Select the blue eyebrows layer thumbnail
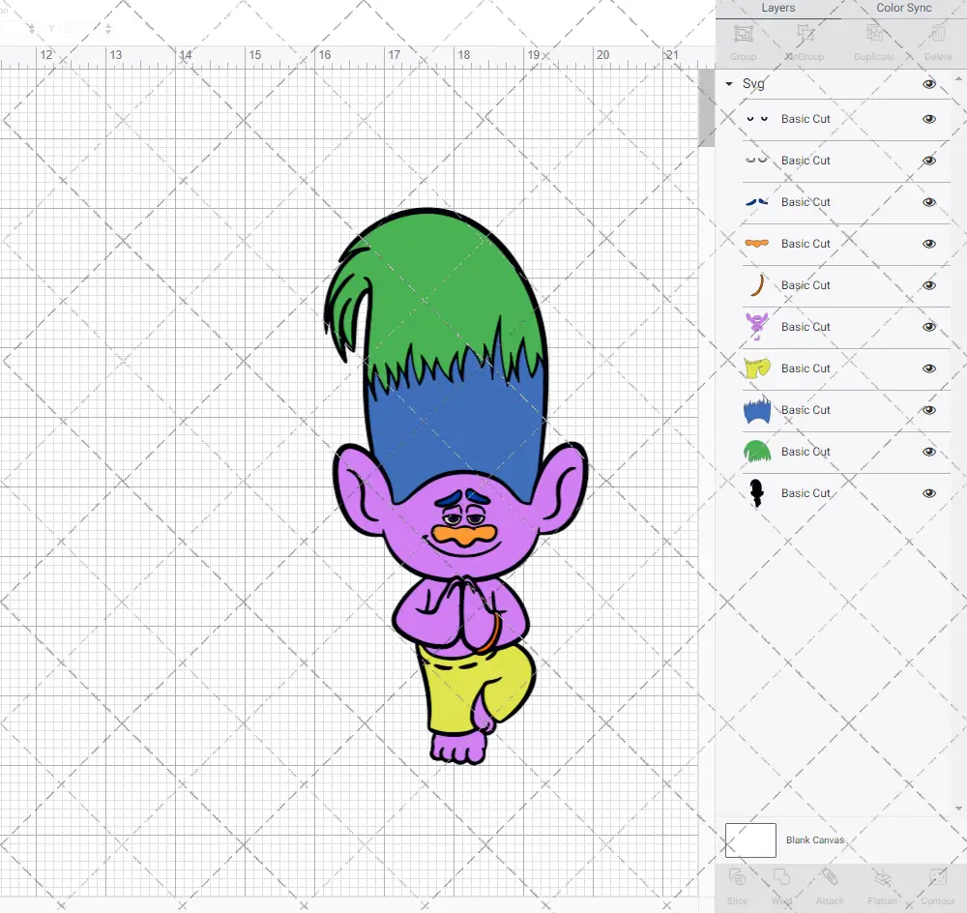This screenshot has height=913, width=967. click(757, 202)
